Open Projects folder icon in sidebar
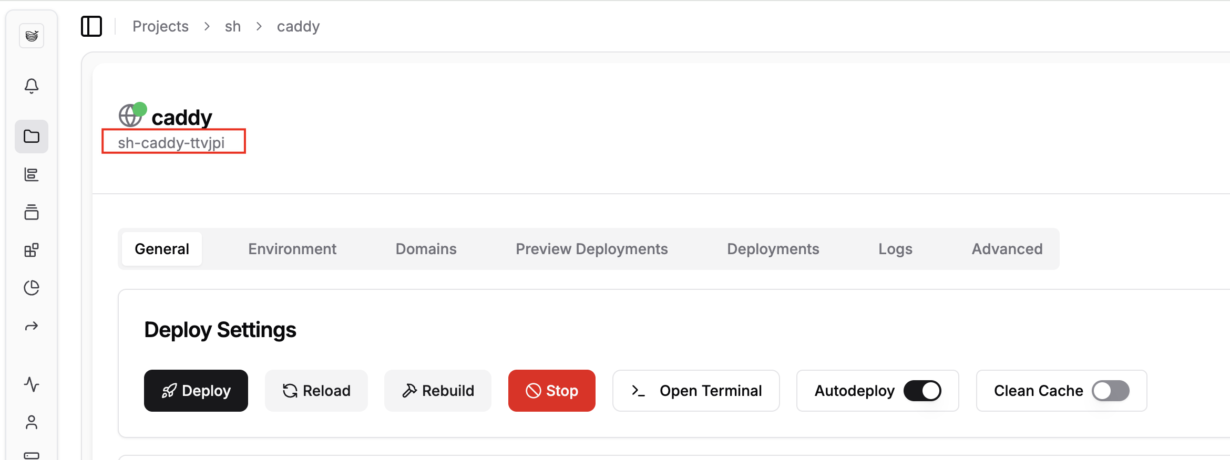1230x460 pixels. tap(32, 137)
